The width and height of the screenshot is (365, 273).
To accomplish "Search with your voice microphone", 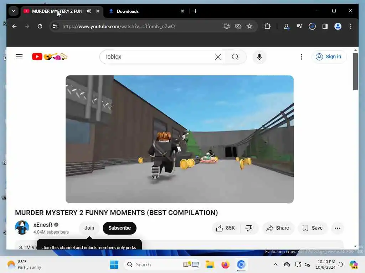I will (x=259, y=57).
